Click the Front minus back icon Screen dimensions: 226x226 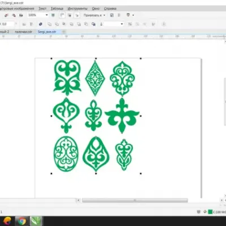[x=79, y=24]
